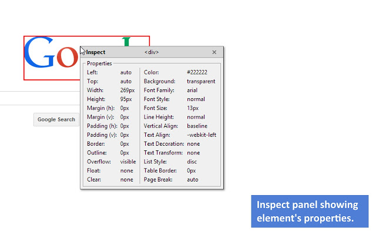Click the Properties group heading
The height and width of the screenshot is (235, 376).
(x=99, y=63)
